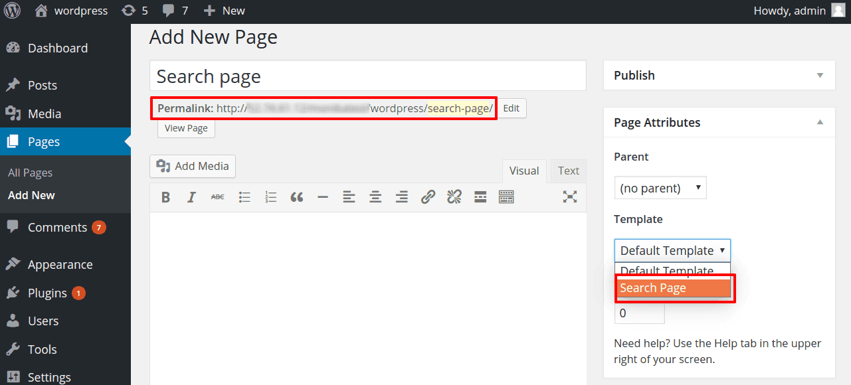Toggle the toolbar kitchen sink
The image size is (851, 385).
tap(506, 197)
